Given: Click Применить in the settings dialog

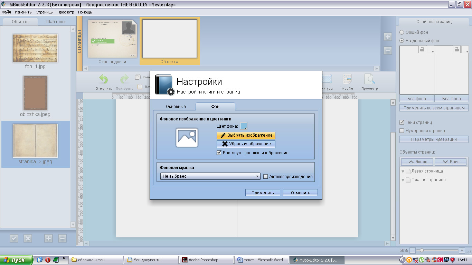Looking at the screenshot, I should coord(263,193).
